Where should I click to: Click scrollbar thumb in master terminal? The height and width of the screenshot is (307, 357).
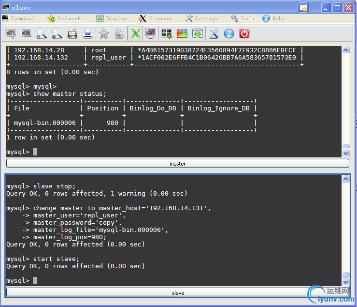point(345,146)
